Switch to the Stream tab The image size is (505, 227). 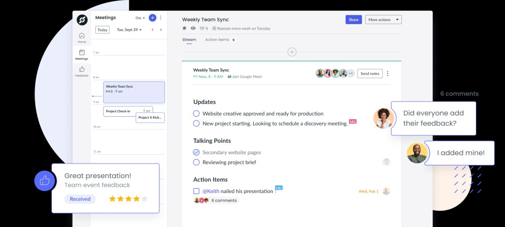tap(189, 40)
